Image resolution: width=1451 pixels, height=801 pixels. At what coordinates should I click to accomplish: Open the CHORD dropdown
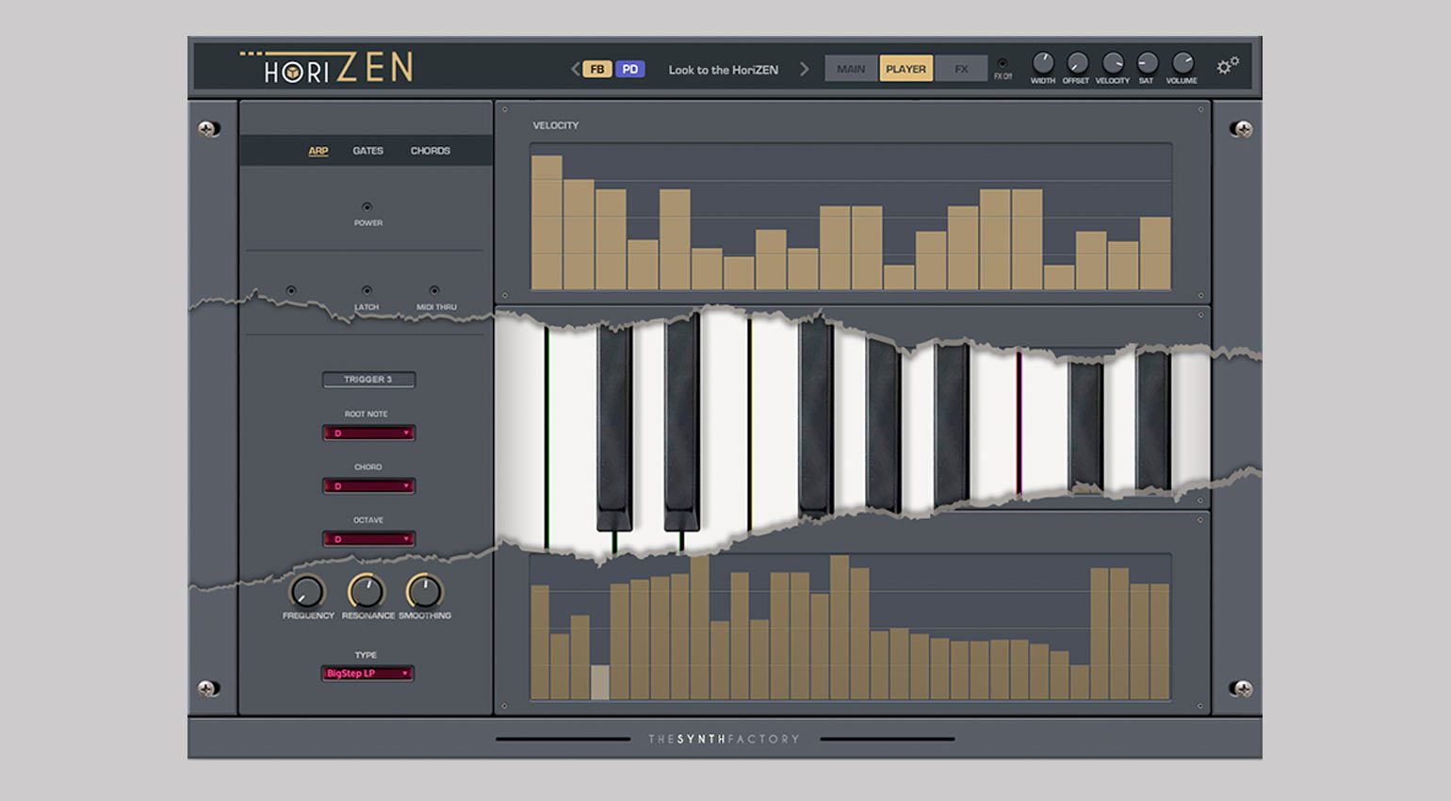coord(368,486)
